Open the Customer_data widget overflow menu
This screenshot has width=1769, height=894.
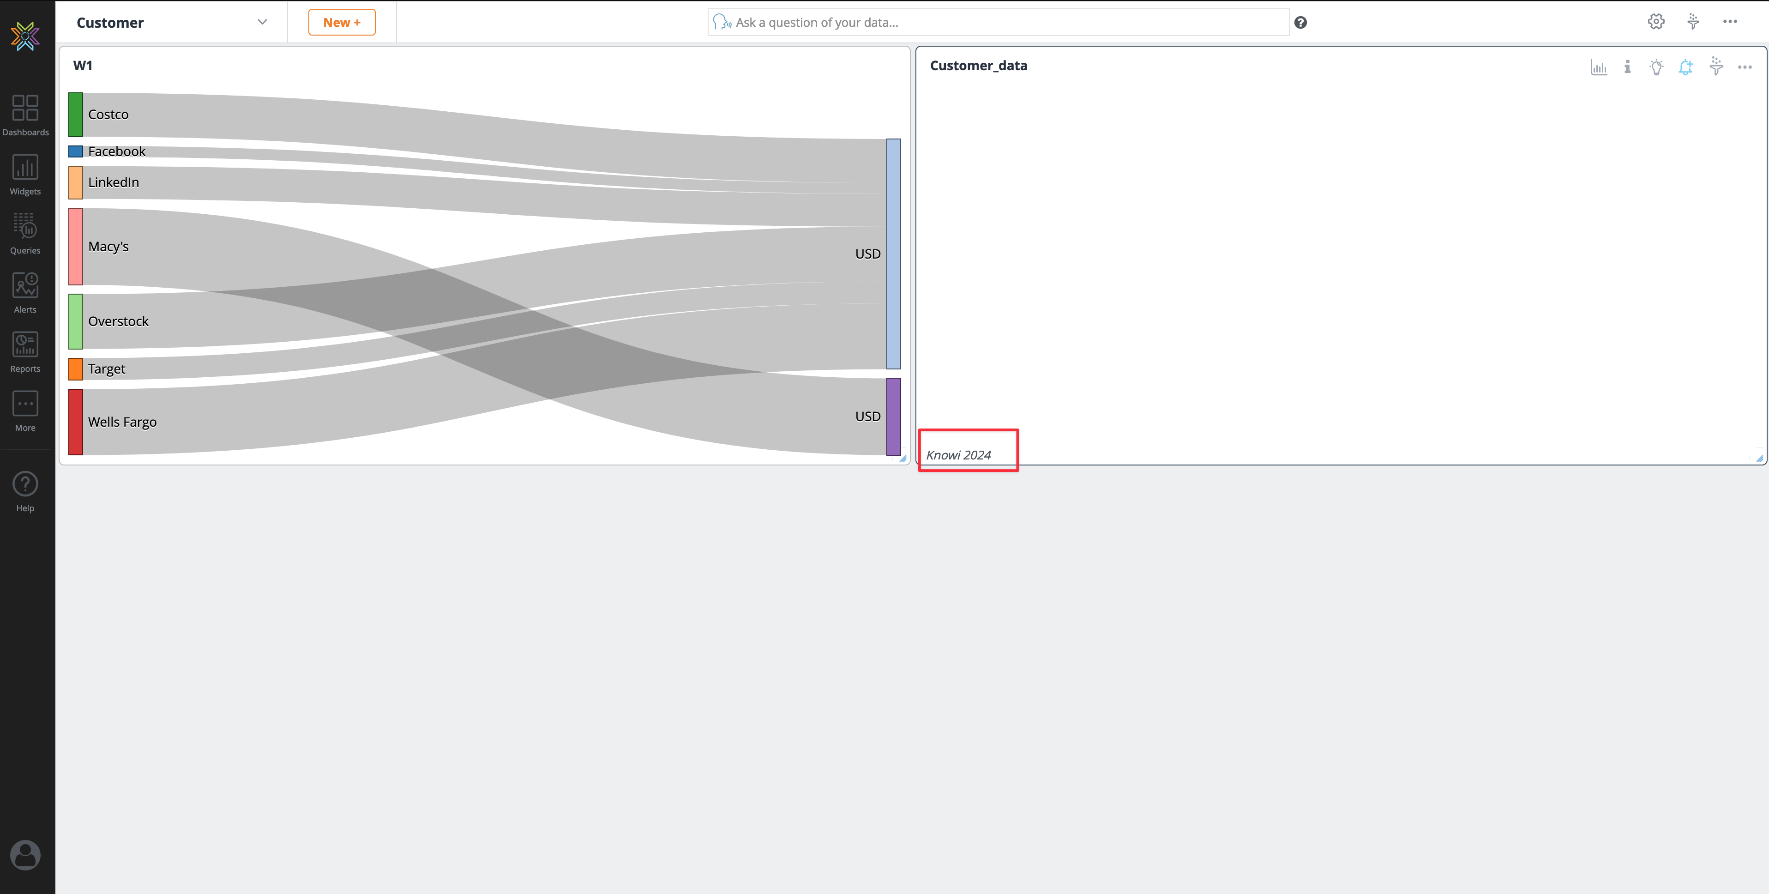(1745, 66)
